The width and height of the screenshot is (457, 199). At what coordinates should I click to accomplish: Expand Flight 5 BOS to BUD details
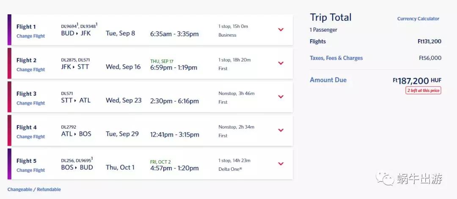(281, 164)
